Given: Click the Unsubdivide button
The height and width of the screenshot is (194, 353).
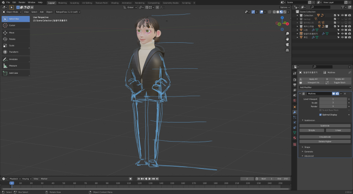Looking at the screenshot, I should pos(325,137).
